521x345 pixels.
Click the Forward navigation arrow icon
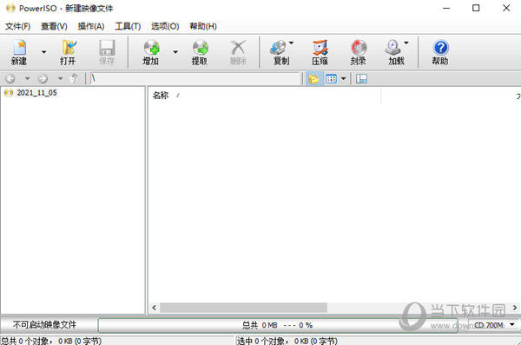click(x=43, y=79)
